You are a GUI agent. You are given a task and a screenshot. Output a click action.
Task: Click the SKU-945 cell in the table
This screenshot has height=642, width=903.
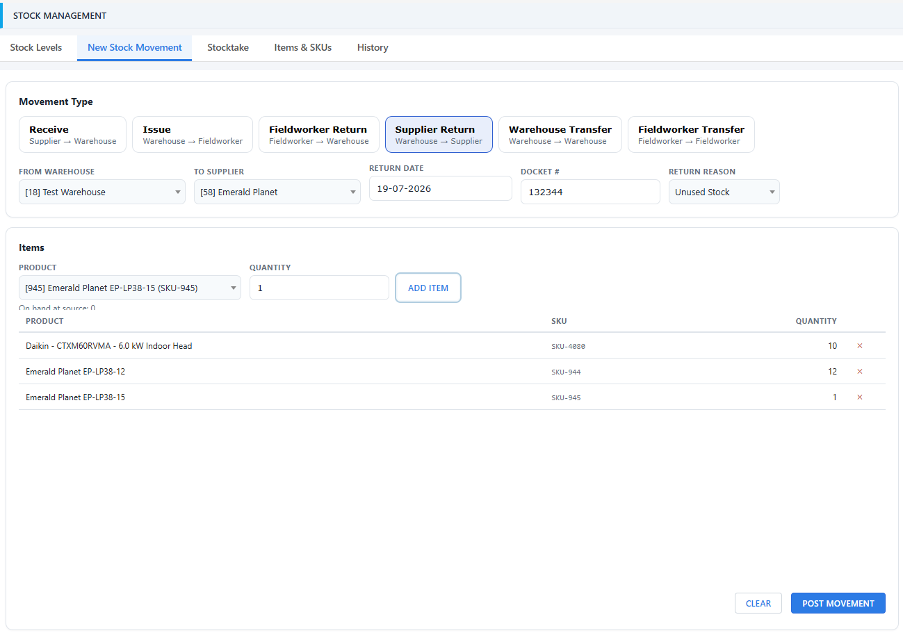coord(566,397)
